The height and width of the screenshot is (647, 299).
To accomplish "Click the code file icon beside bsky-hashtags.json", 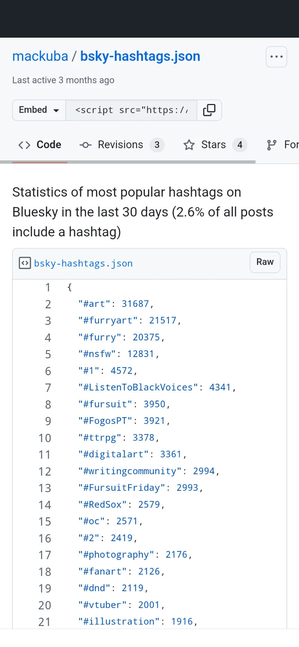I will click(x=25, y=263).
